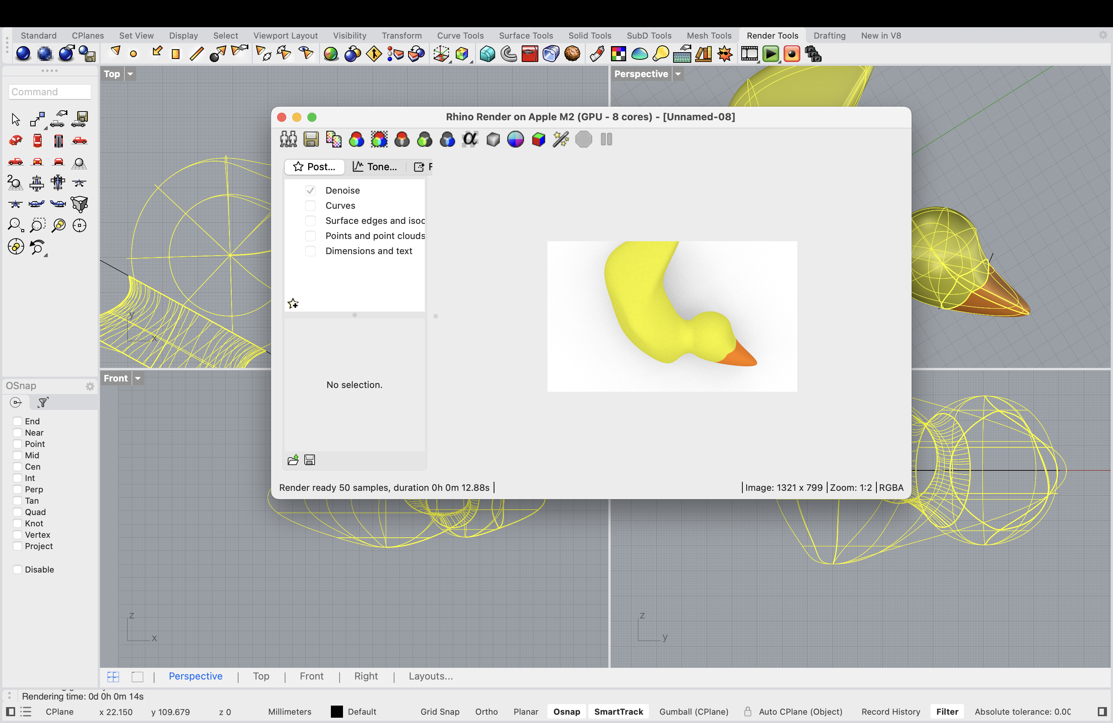Select the Post effects tab
Screen dimensions: 1113x723
[314, 167]
